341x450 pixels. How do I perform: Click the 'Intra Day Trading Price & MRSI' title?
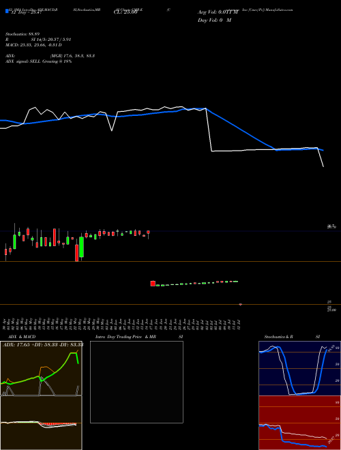pyautogui.click(x=139, y=337)
